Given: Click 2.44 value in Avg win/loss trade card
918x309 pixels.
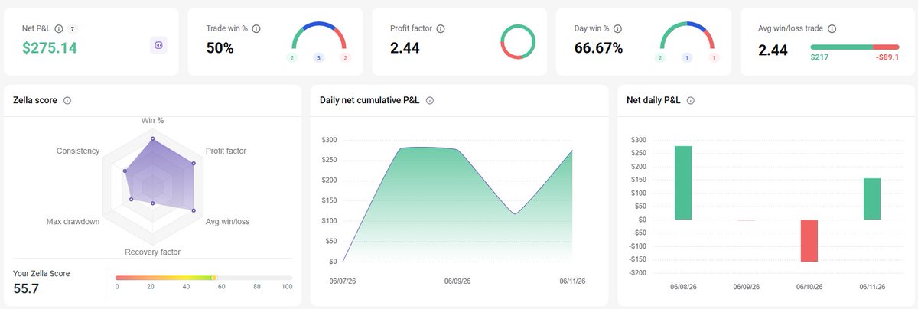Looking at the screenshot, I should (x=773, y=51).
